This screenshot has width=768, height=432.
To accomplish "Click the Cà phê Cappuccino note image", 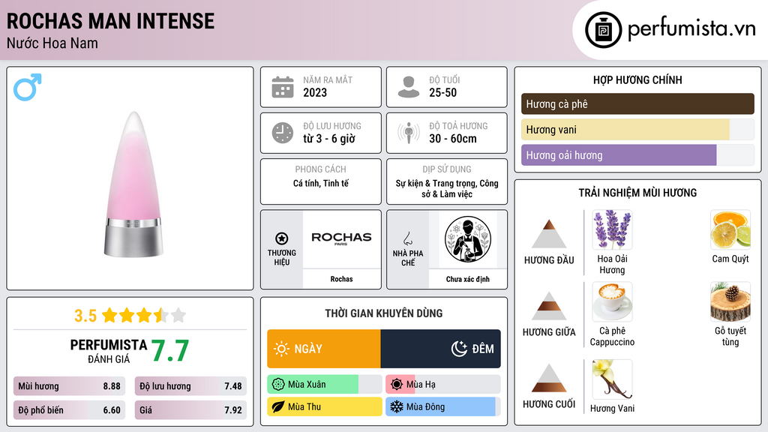I will click(612, 301).
